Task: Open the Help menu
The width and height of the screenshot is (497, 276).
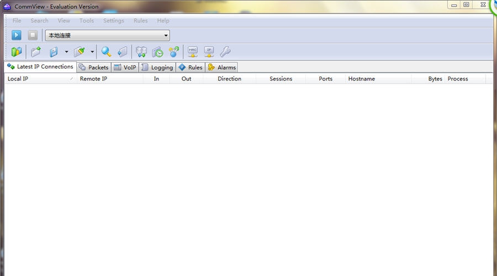Action: coord(163,20)
